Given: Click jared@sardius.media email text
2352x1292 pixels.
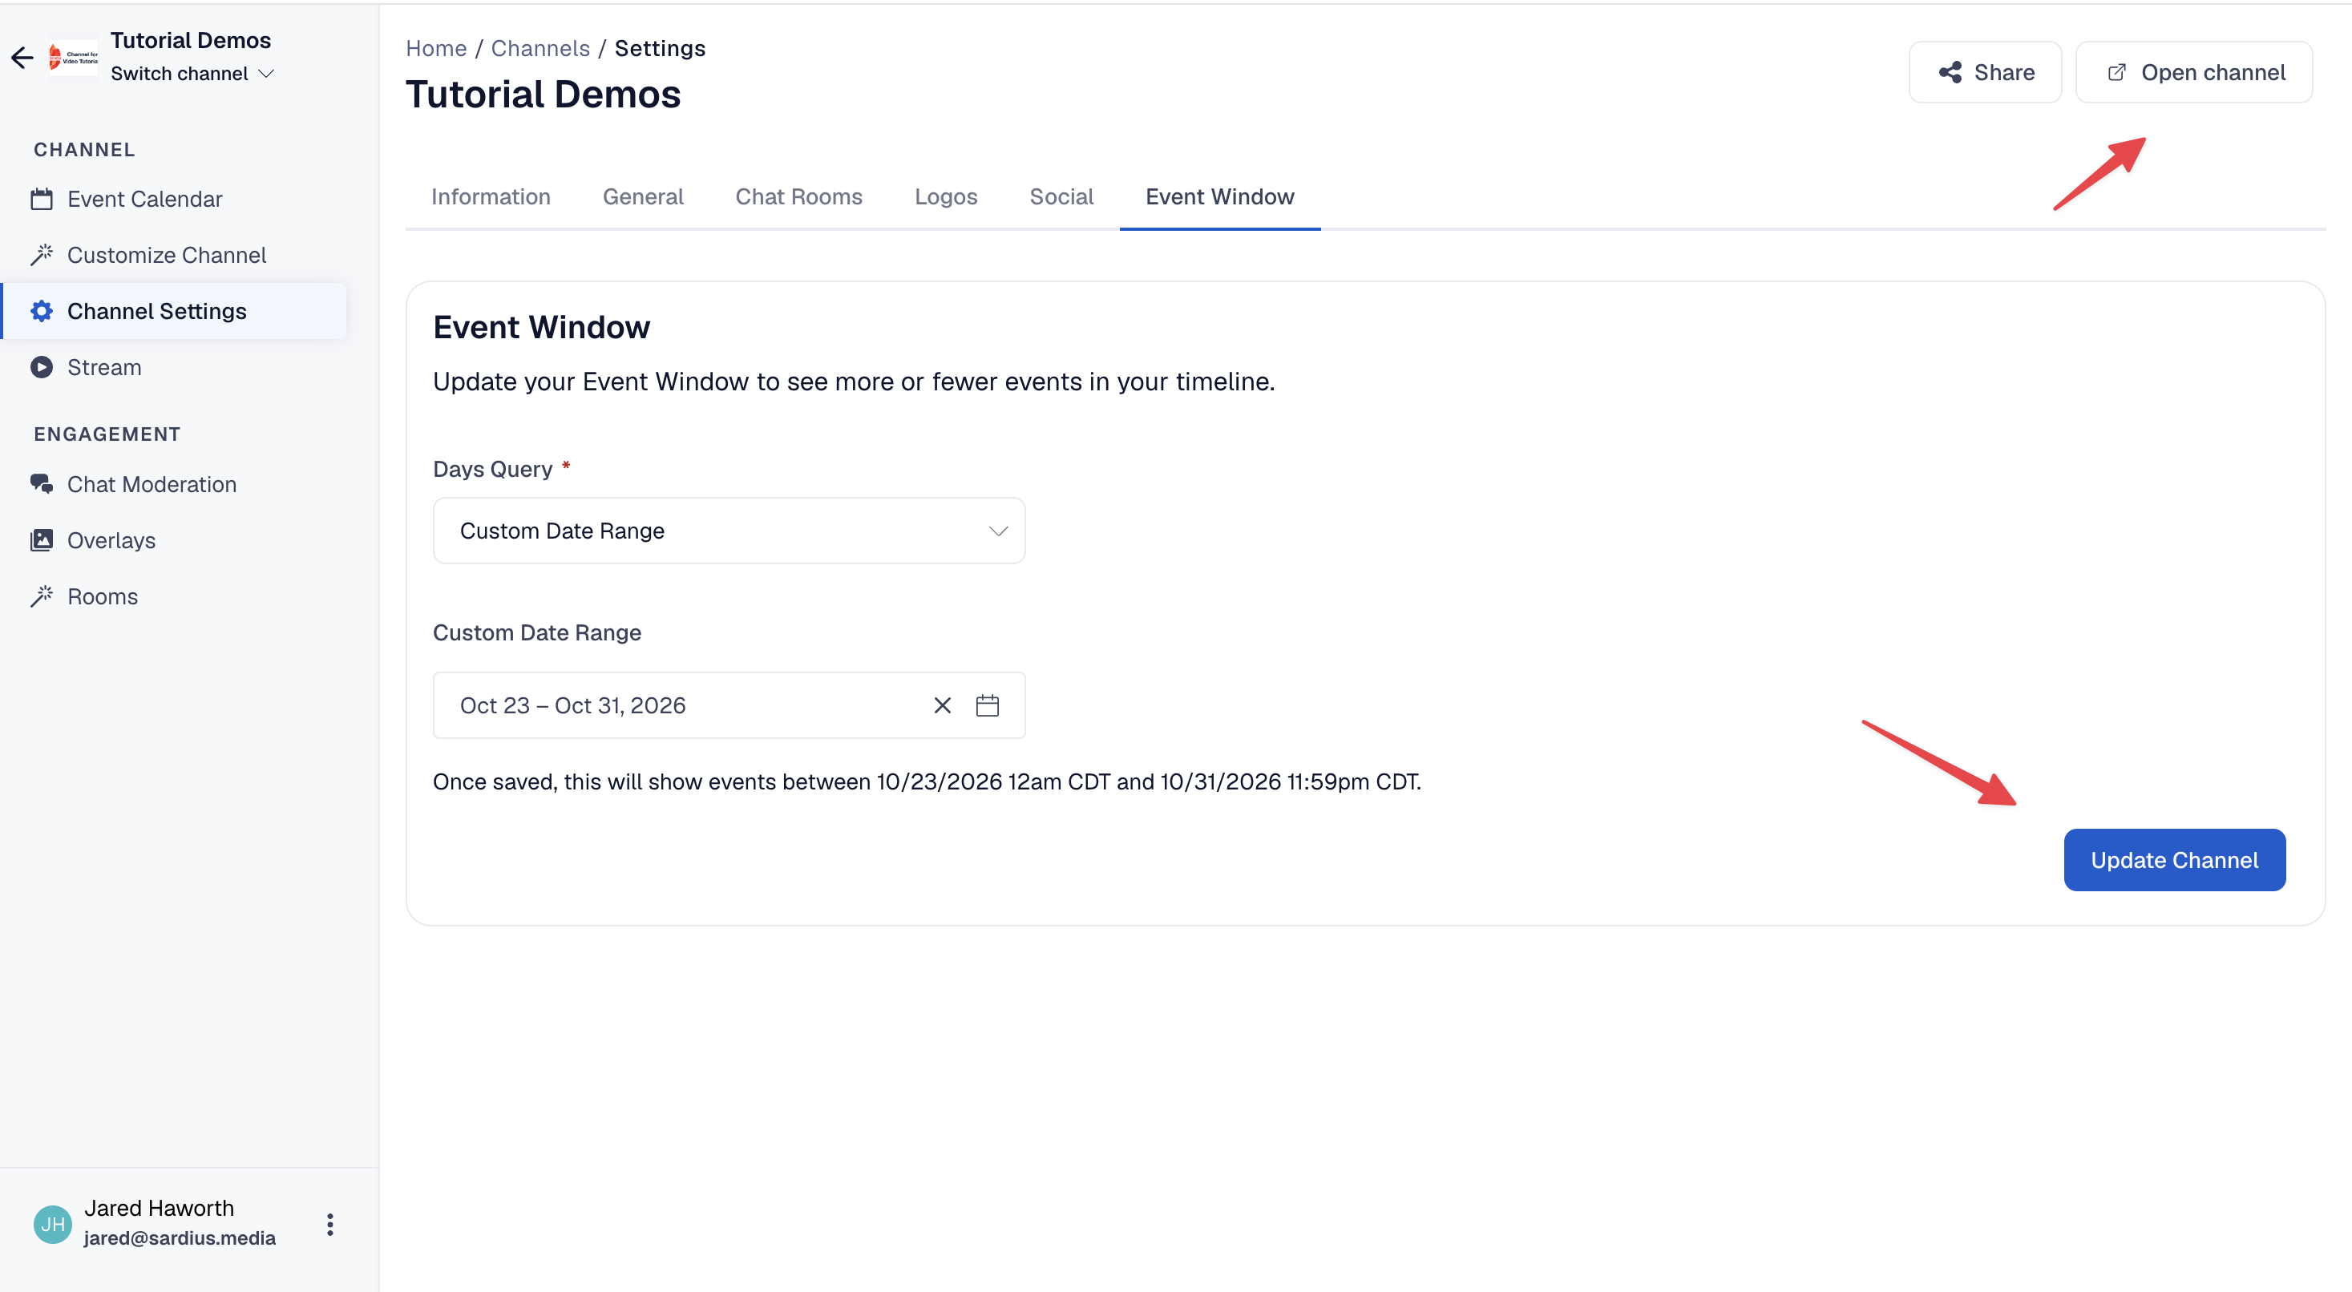Looking at the screenshot, I should click(x=179, y=1238).
